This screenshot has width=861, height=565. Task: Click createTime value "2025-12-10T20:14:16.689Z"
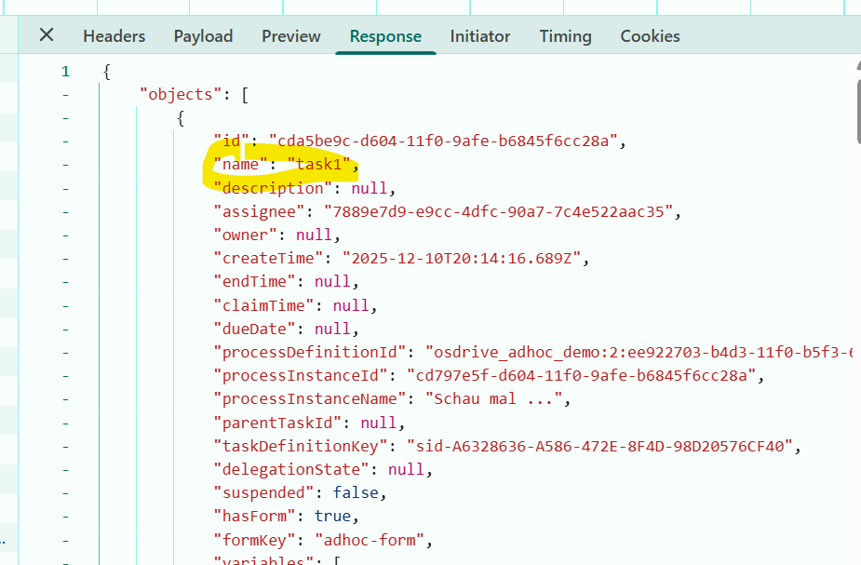[x=462, y=258]
